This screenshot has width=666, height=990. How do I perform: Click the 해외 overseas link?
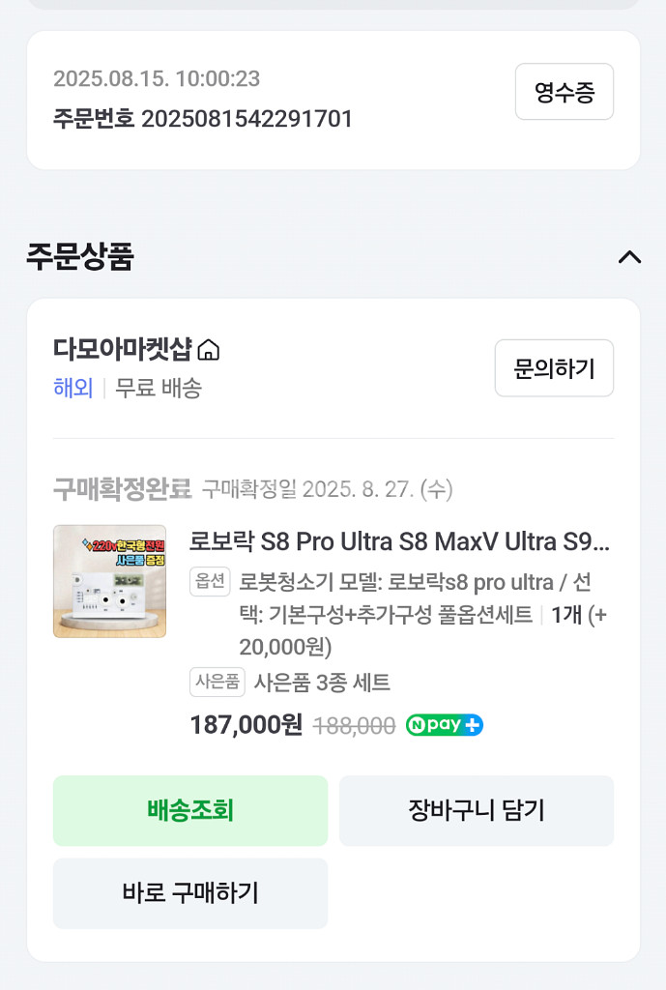coord(70,389)
